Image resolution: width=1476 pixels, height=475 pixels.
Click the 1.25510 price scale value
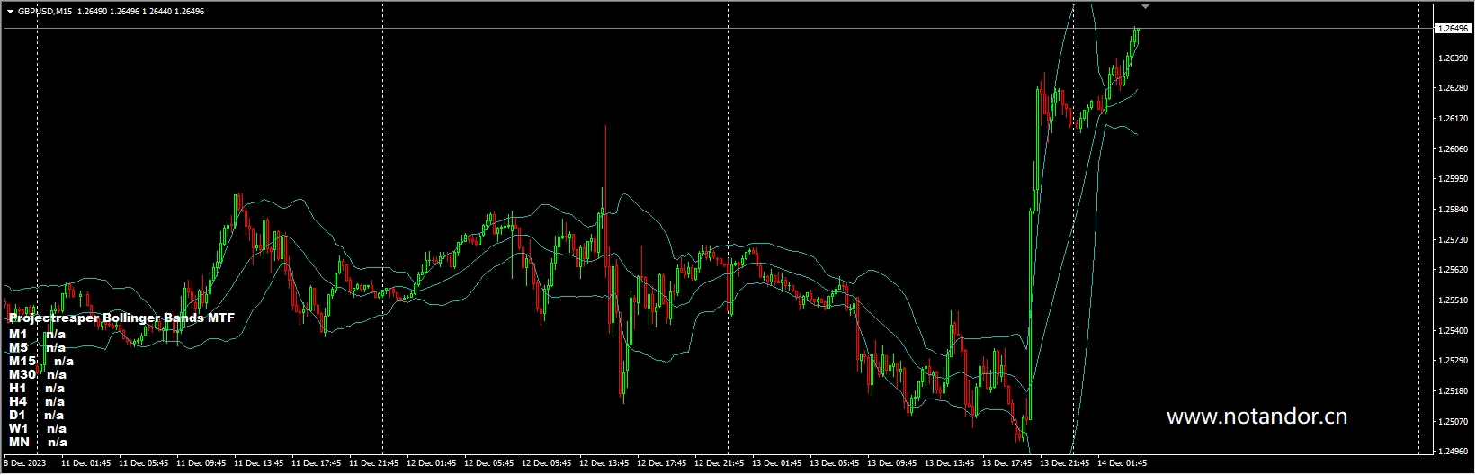click(x=1453, y=300)
